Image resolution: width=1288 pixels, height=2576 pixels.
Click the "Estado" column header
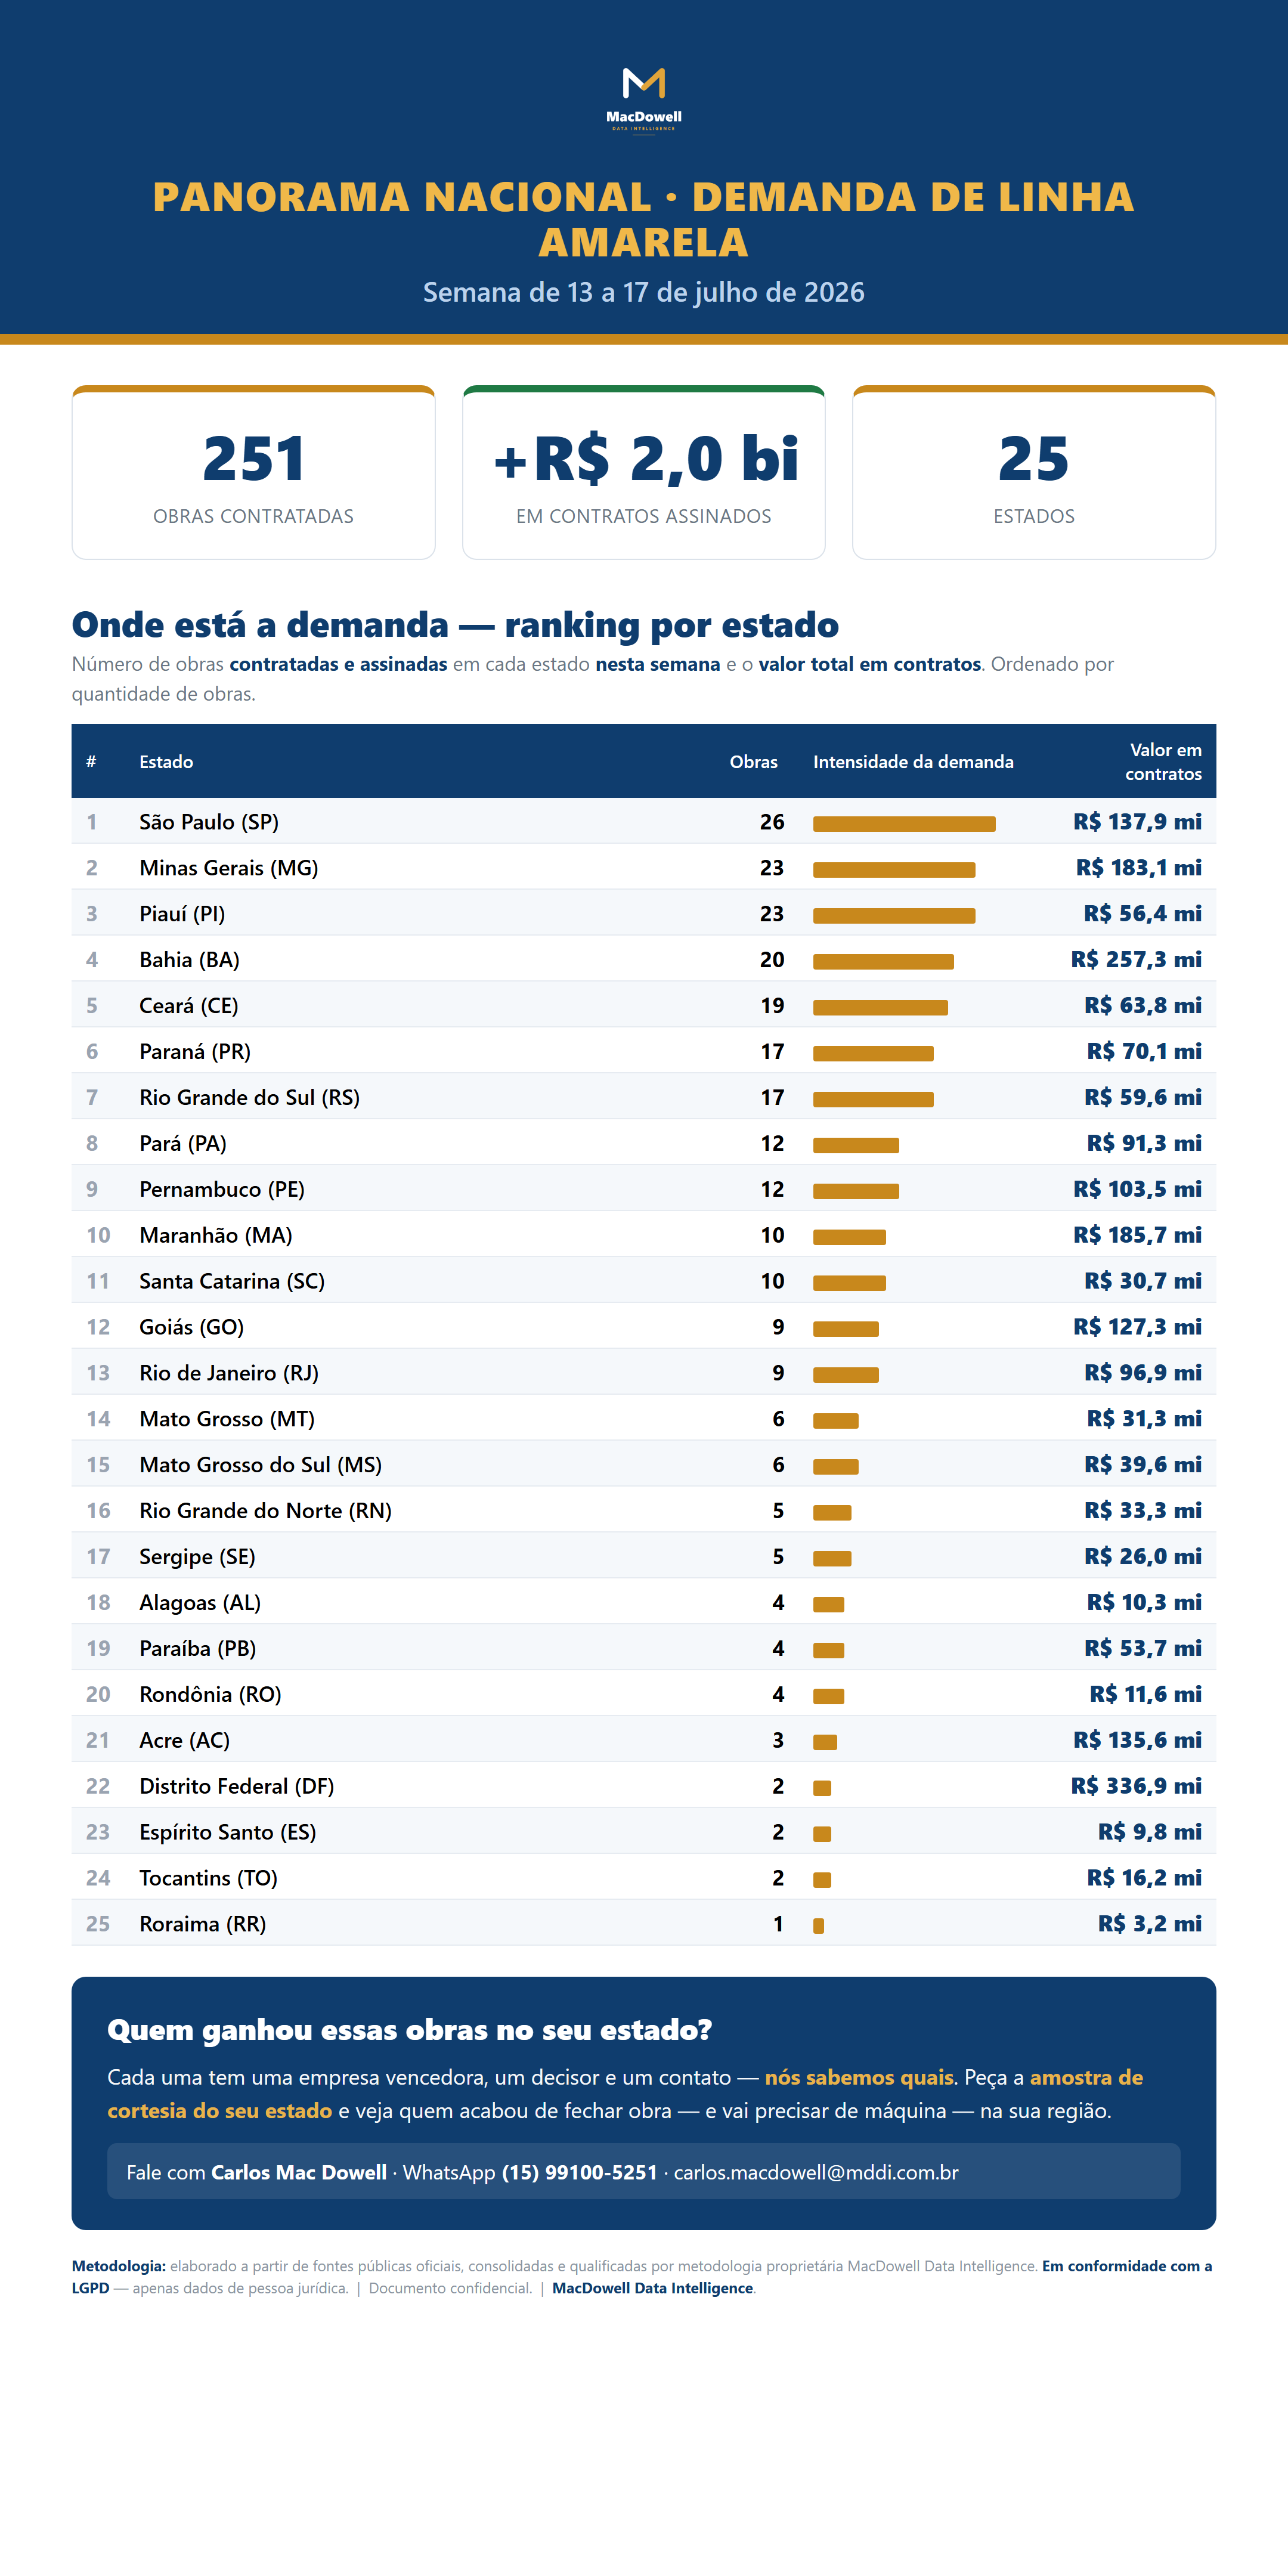pyautogui.click(x=166, y=762)
